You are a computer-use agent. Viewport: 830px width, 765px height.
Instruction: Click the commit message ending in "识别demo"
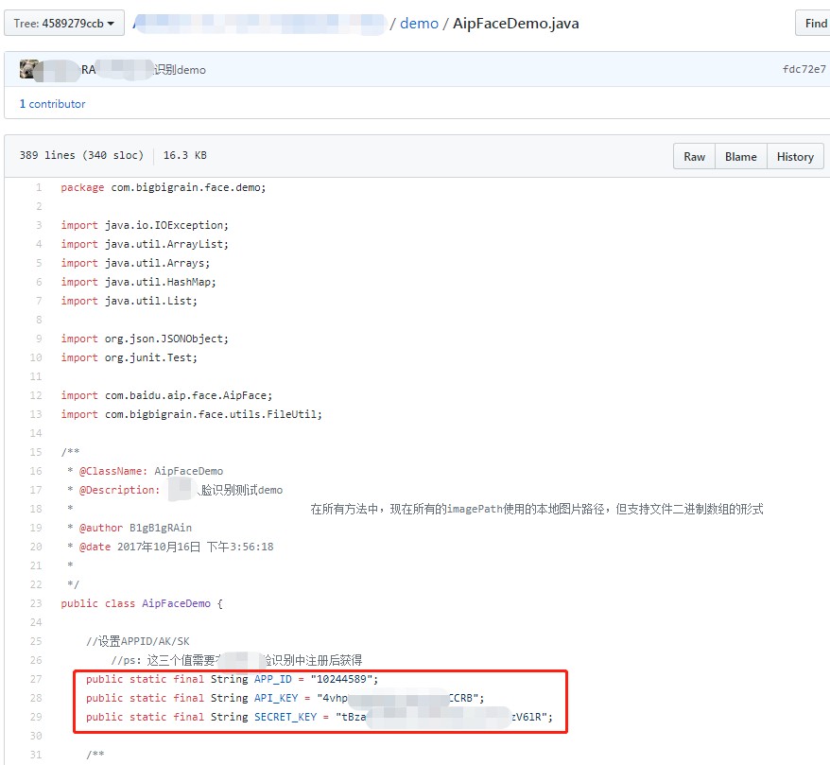point(179,70)
